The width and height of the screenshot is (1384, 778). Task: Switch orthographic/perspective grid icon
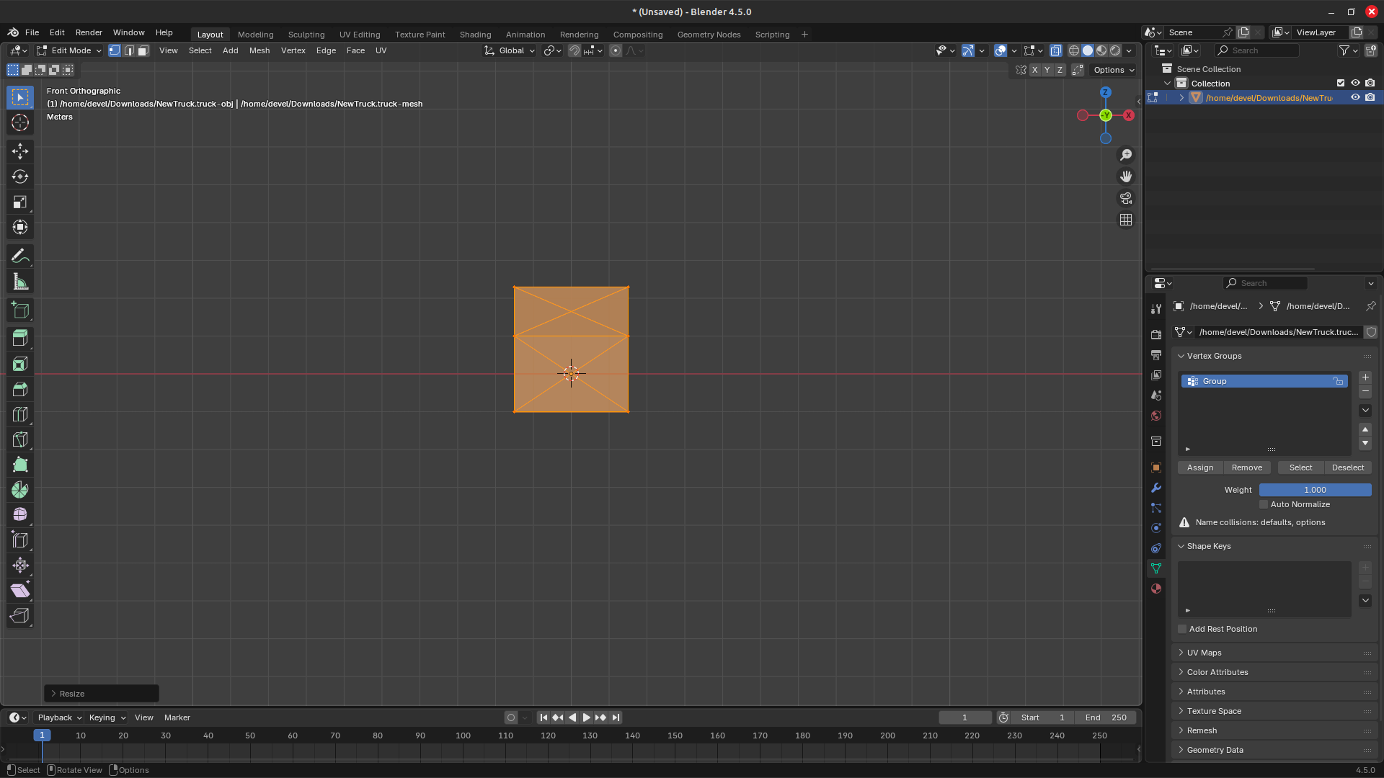1126,220
